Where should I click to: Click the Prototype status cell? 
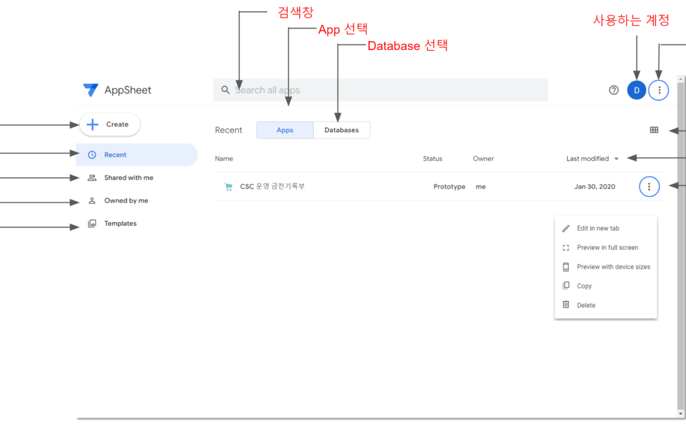point(449,186)
